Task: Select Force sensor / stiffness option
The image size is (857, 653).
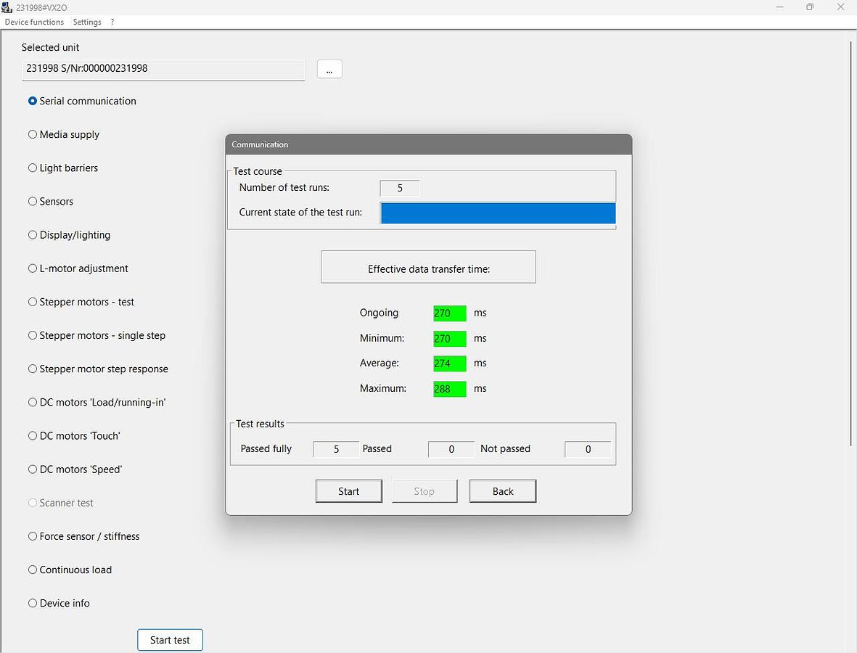Action: coord(33,536)
